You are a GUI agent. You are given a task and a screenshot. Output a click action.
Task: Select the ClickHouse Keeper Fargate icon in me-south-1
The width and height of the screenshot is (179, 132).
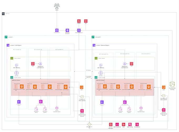[x=149, y=87]
